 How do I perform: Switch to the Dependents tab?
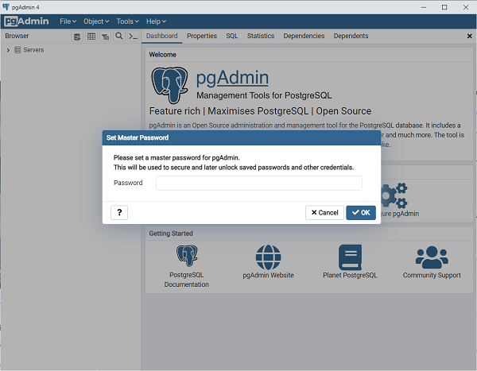click(x=351, y=36)
